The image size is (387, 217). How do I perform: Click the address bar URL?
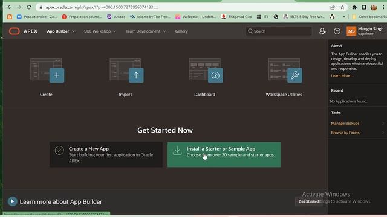point(102,7)
